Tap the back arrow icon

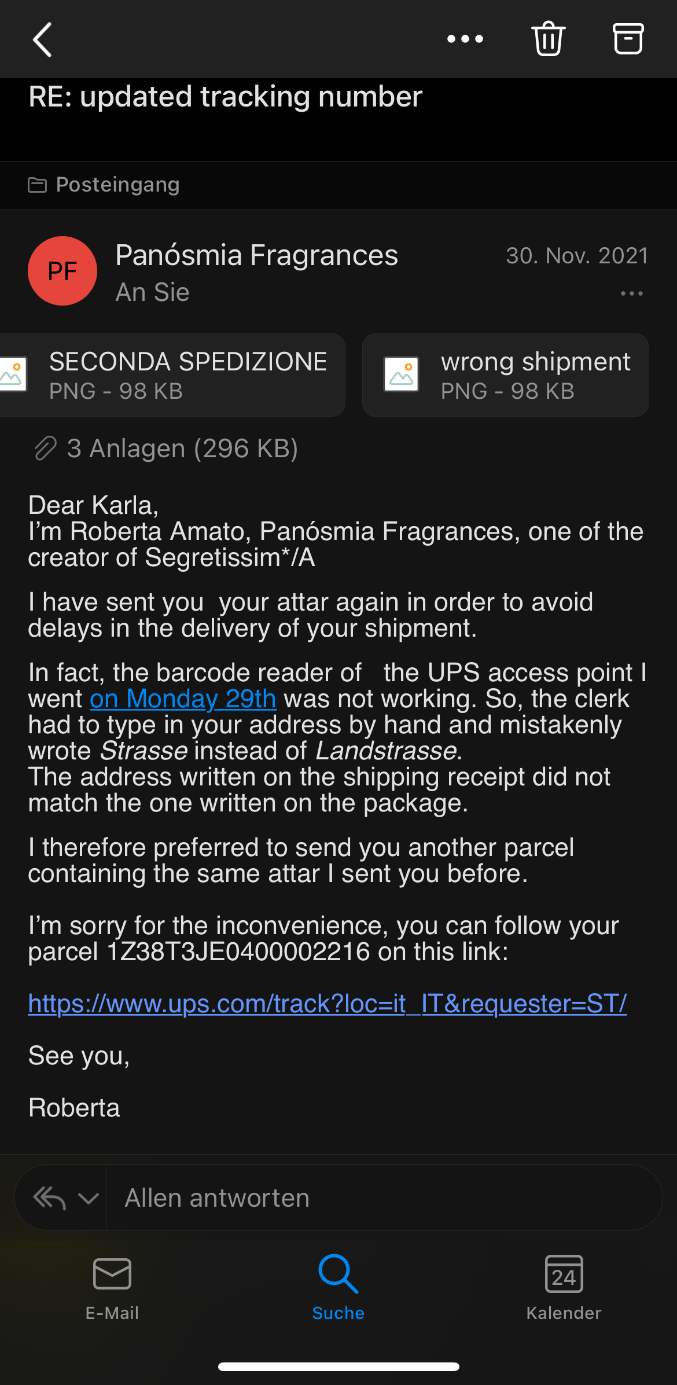(x=42, y=39)
